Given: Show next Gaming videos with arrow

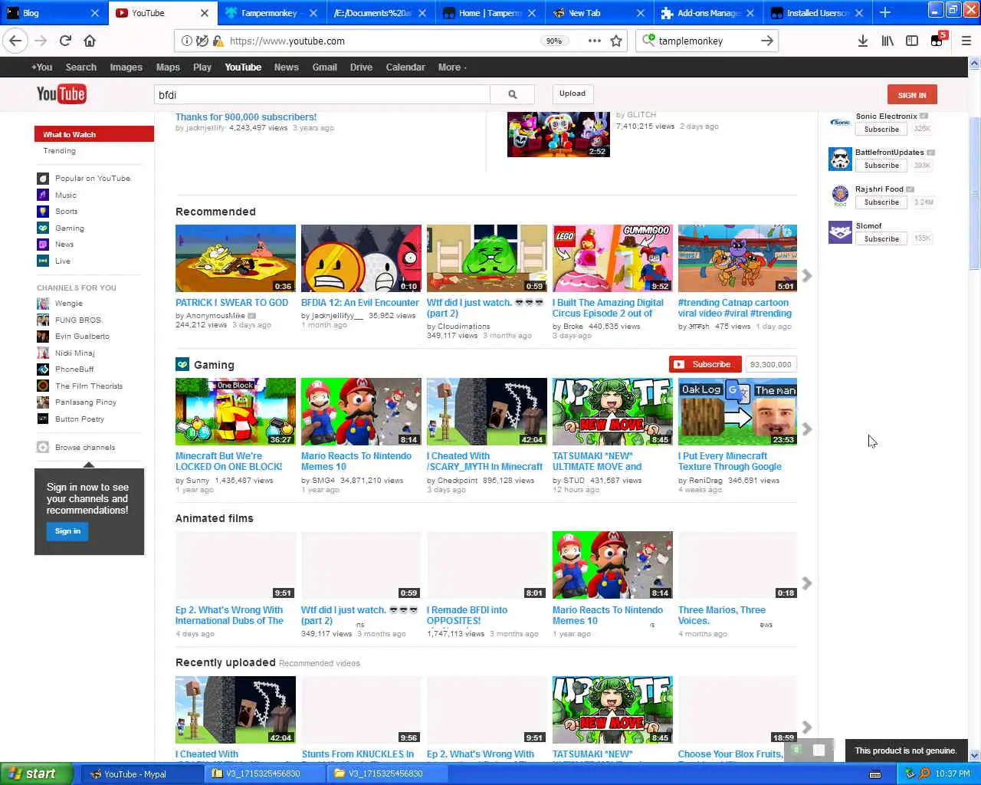Looking at the screenshot, I should pos(806,429).
